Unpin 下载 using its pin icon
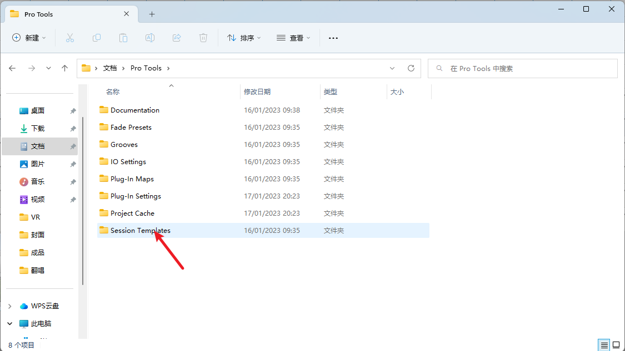Viewport: 625px width, 351px height. [73, 129]
